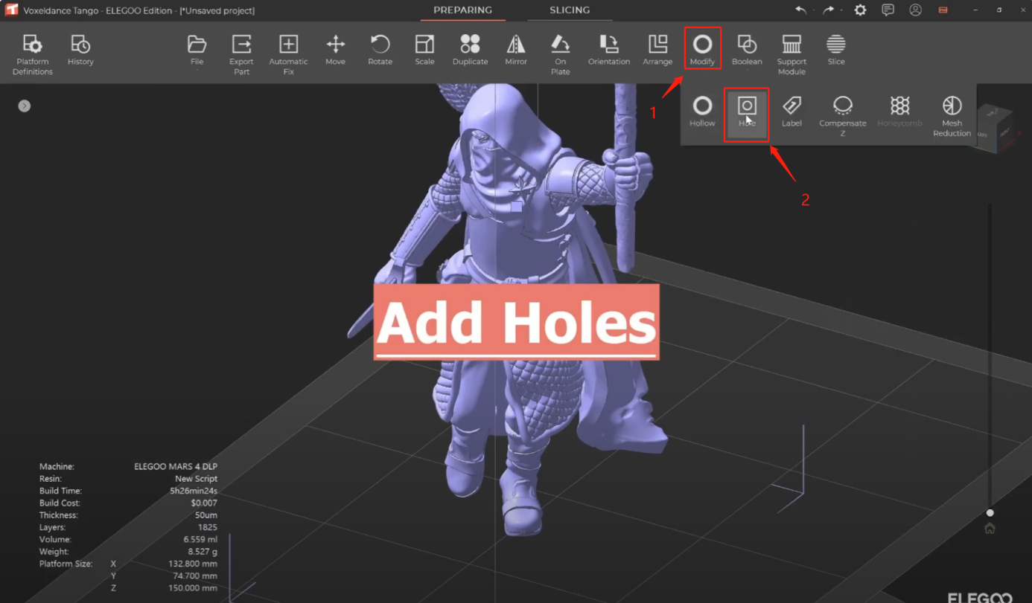Viewport: 1032px width, 603px height.
Task: Switch to the SLICING tab
Action: coord(570,10)
